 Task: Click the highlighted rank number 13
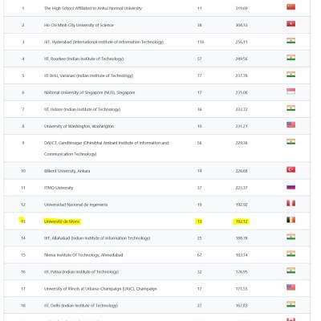click(x=23, y=221)
